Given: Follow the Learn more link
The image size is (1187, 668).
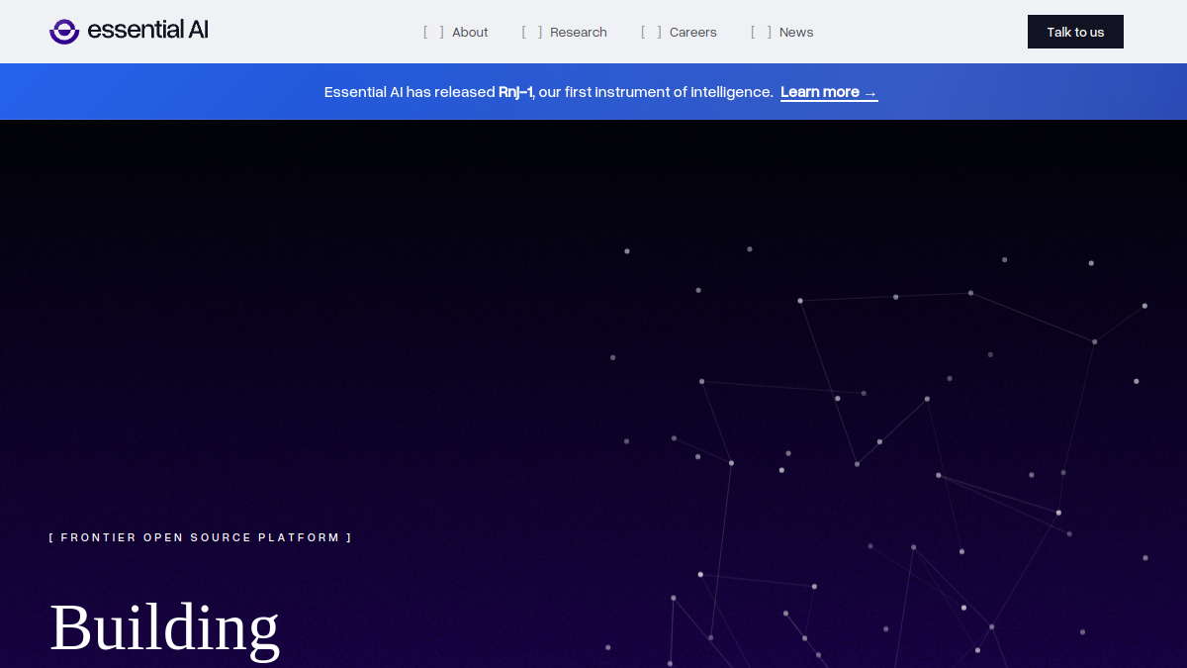Looking at the screenshot, I should click(829, 92).
